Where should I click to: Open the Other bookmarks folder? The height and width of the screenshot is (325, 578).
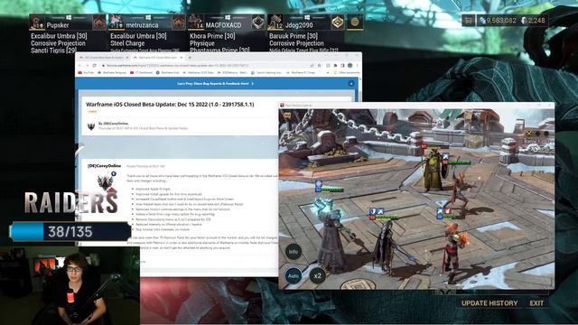(346, 73)
